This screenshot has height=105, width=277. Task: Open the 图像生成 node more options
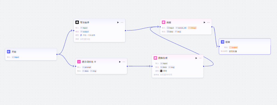(200, 58)
